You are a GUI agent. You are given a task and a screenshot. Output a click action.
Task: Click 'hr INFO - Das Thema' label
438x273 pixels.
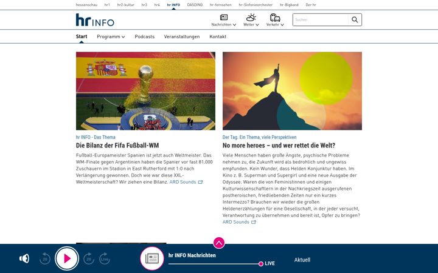pos(96,137)
